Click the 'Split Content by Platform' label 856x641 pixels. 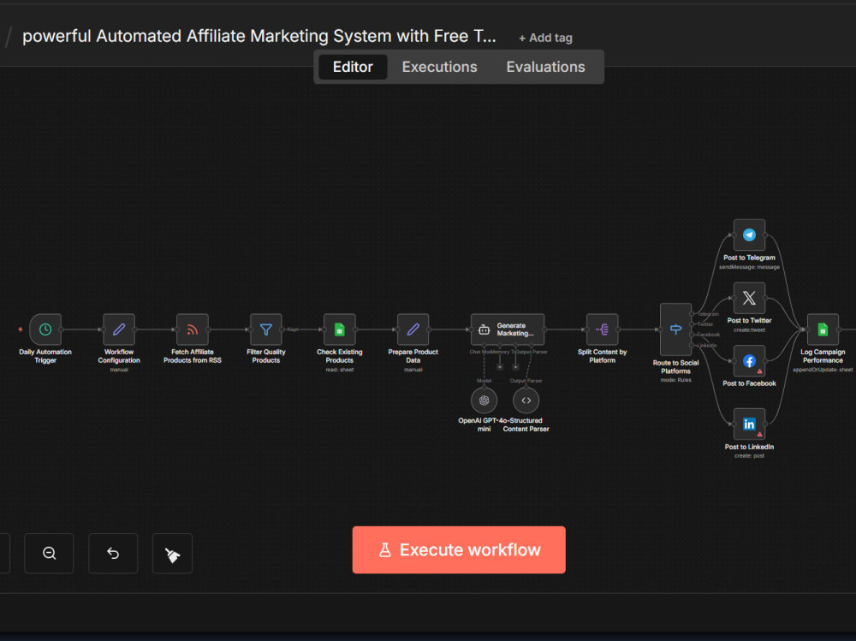(x=602, y=356)
